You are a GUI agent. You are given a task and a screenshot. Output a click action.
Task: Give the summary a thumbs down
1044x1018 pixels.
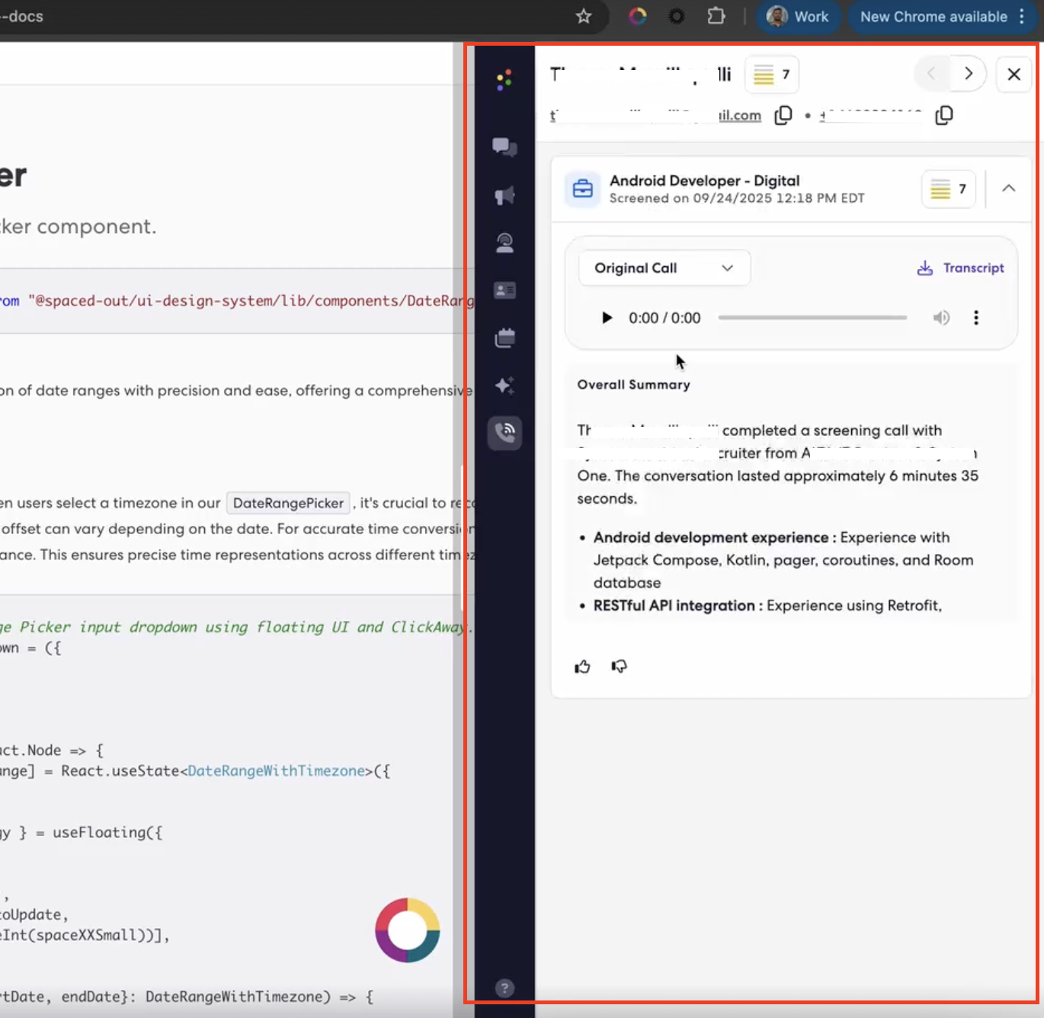click(619, 667)
